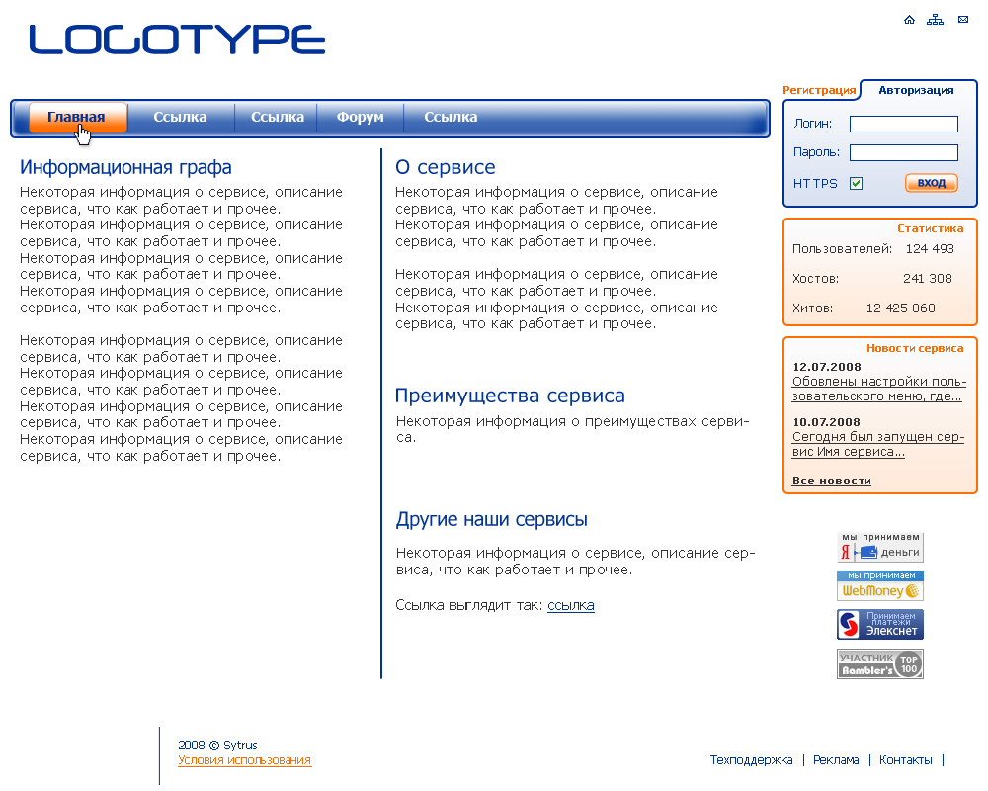Click the LOGOTYPE logo
The height and width of the screenshot is (791, 988).
coord(177,40)
